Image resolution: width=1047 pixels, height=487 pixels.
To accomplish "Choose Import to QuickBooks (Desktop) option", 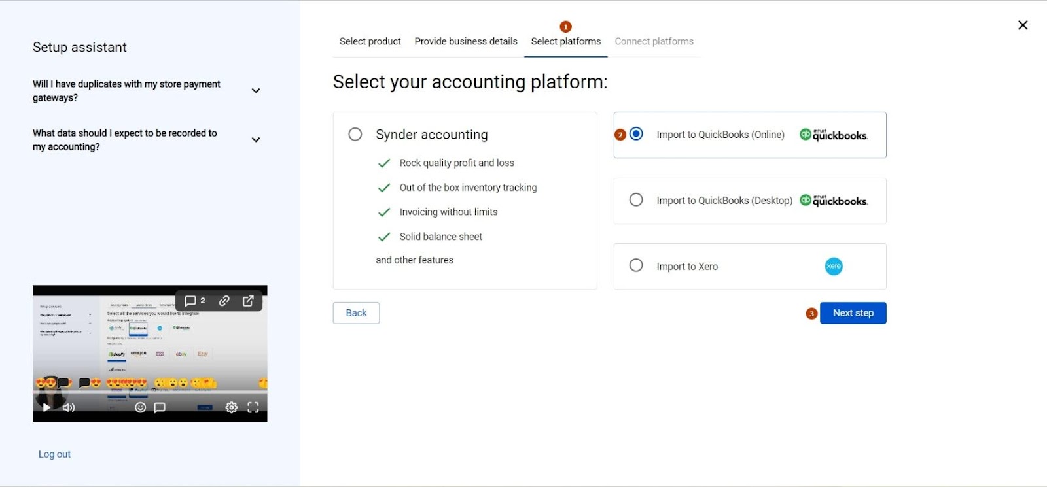I will click(x=636, y=200).
